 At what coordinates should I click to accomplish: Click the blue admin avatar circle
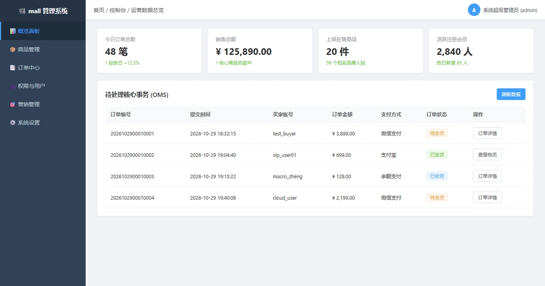coord(474,10)
